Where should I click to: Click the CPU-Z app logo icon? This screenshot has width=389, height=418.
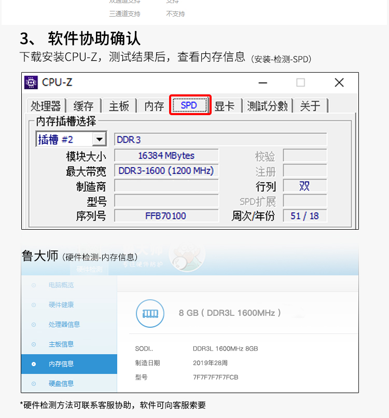(31, 82)
